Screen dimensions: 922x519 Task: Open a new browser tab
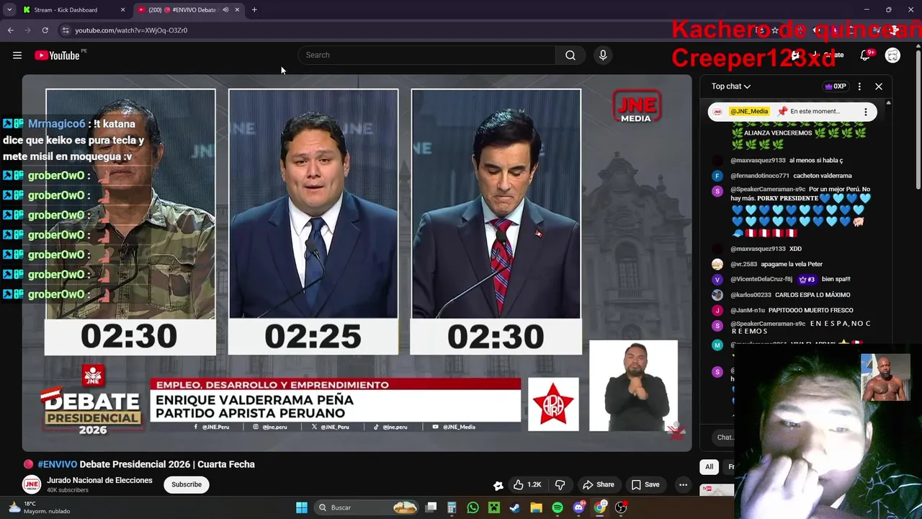click(x=254, y=10)
